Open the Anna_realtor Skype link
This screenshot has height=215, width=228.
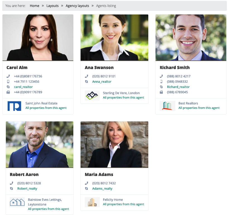pos(102,82)
